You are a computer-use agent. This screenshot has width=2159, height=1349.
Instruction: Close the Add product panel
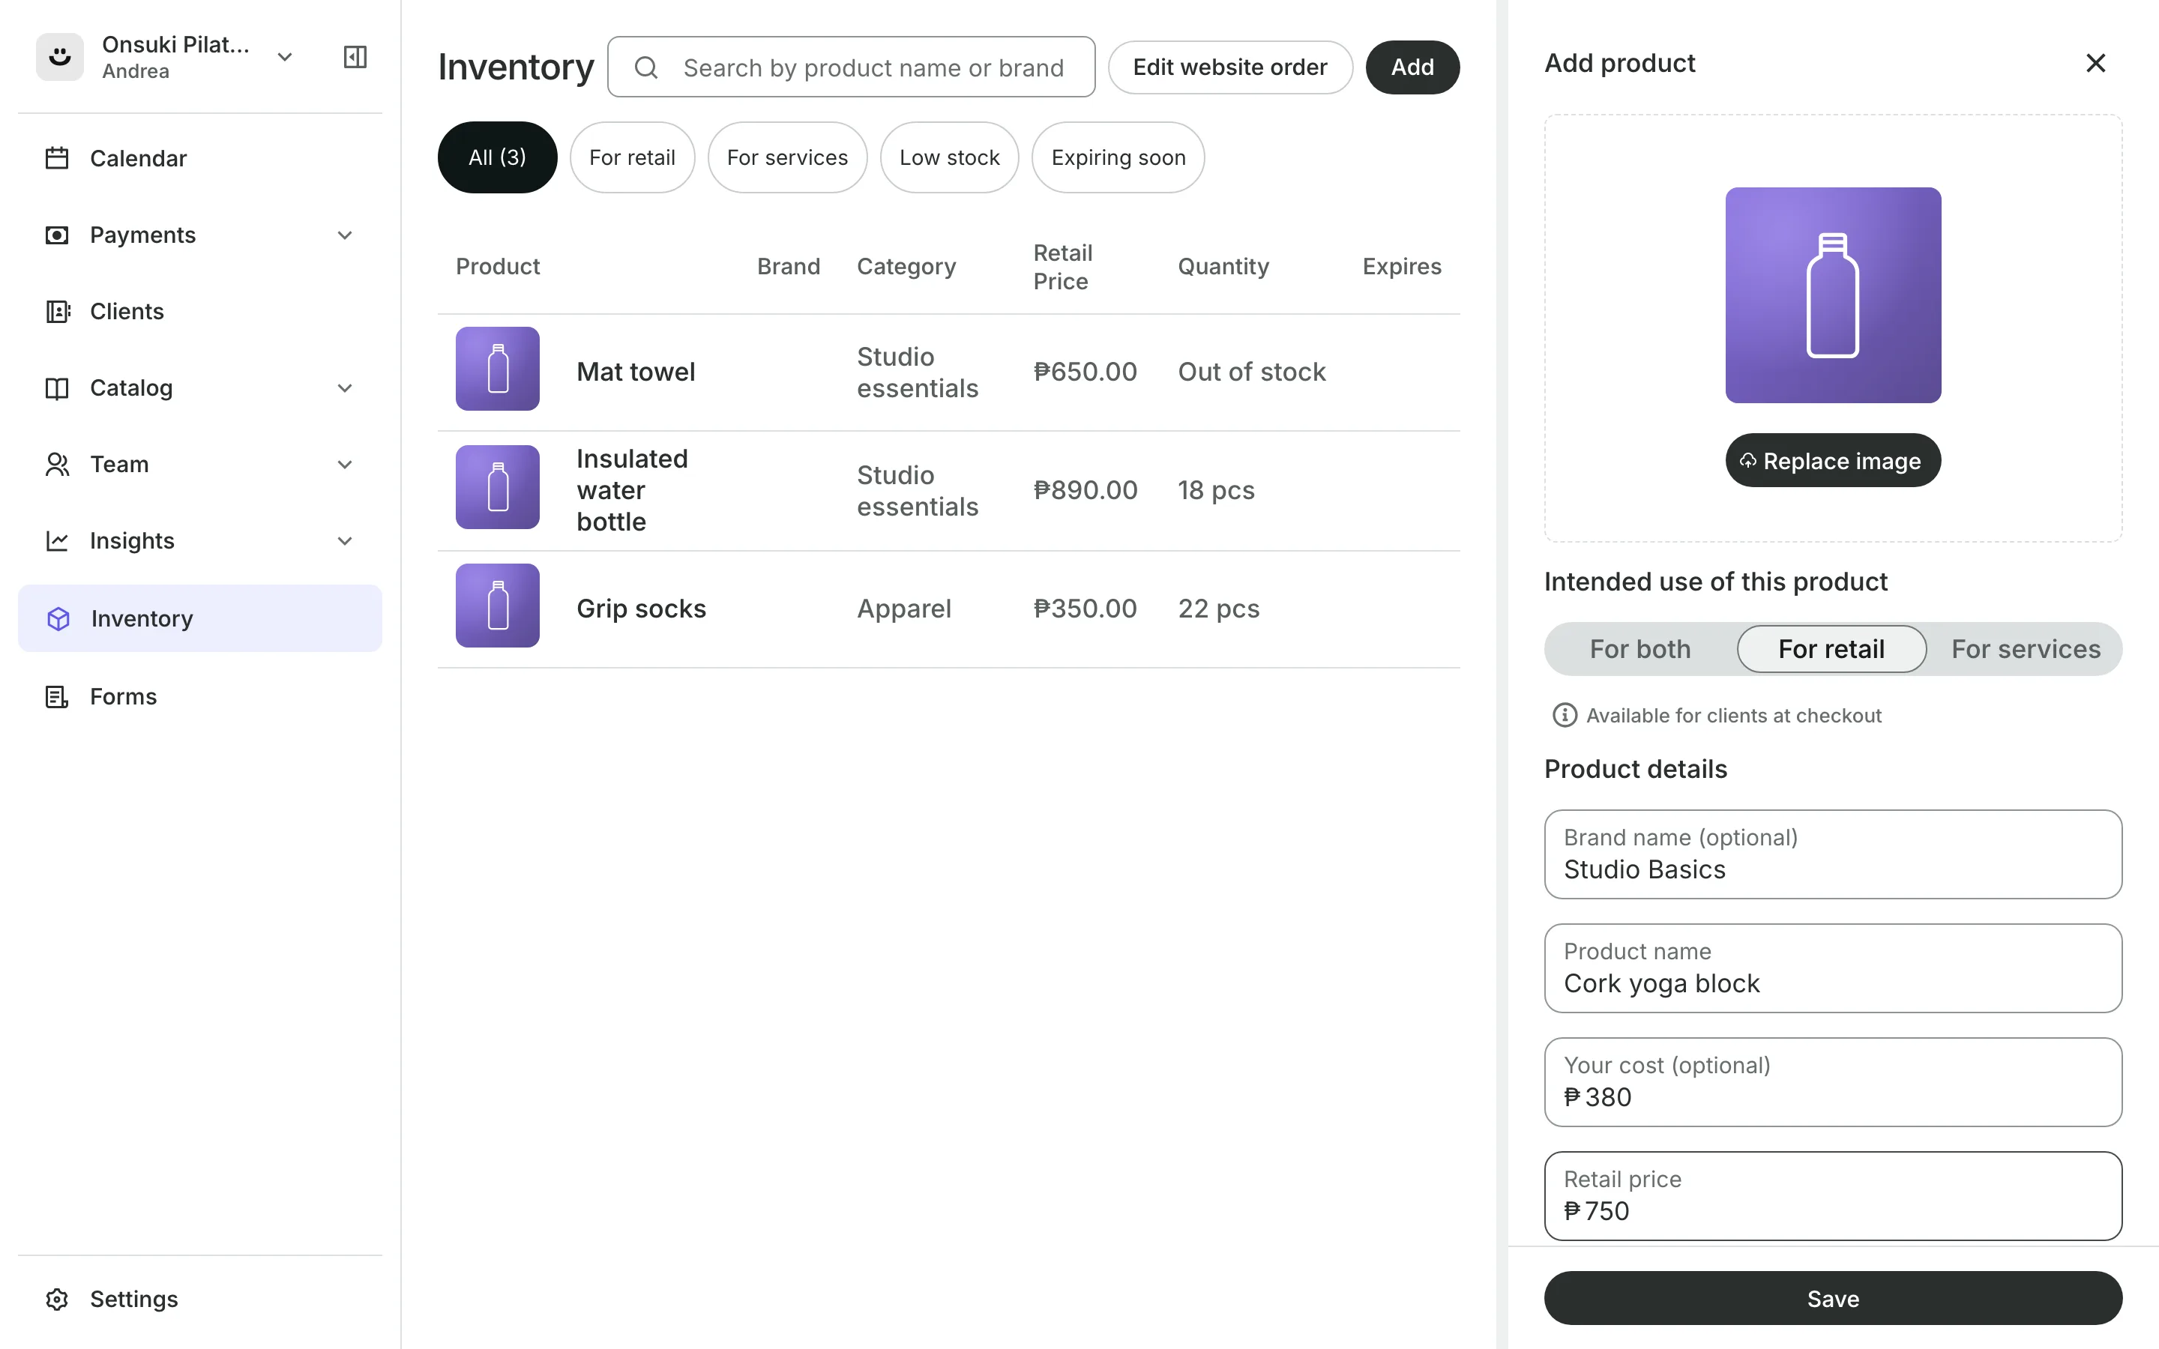click(2096, 64)
